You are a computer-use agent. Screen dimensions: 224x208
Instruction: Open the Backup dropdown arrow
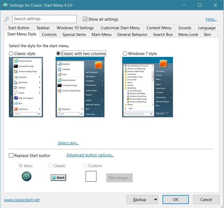156,200
